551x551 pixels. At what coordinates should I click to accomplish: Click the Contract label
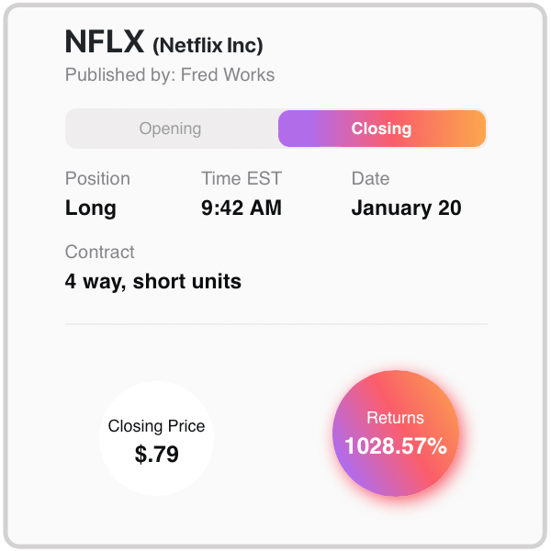tap(100, 252)
